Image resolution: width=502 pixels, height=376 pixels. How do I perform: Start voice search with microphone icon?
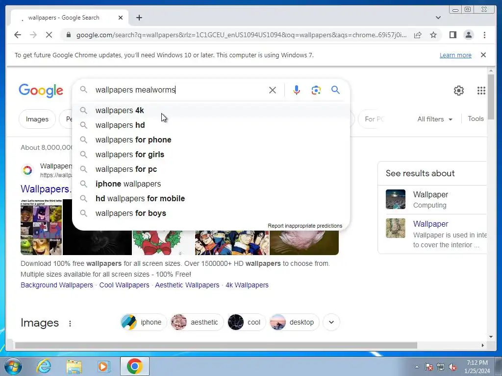coord(297,90)
